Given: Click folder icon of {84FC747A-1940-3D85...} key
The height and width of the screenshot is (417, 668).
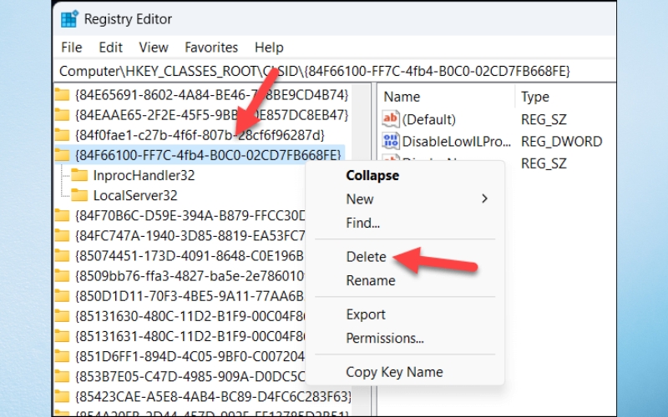Looking at the screenshot, I should (x=62, y=236).
